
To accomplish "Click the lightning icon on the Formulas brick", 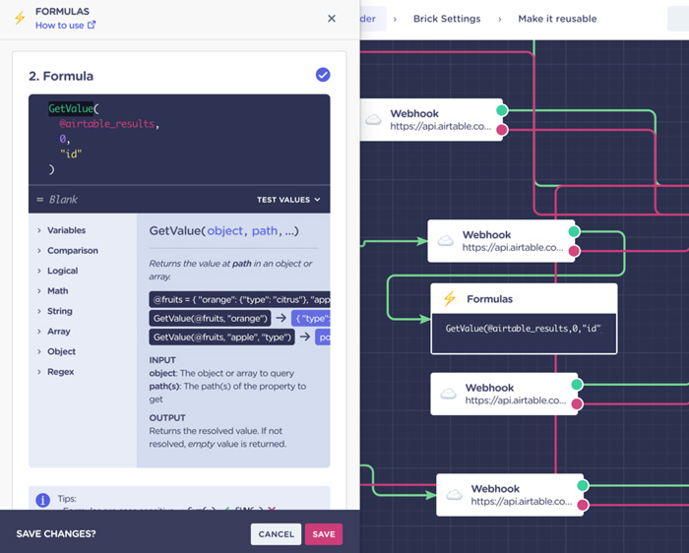I will (x=450, y=299).
